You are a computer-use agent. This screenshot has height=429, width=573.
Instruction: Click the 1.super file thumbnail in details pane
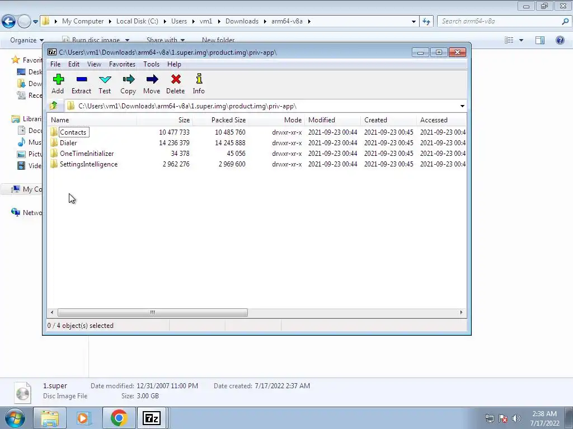(22, 393)
